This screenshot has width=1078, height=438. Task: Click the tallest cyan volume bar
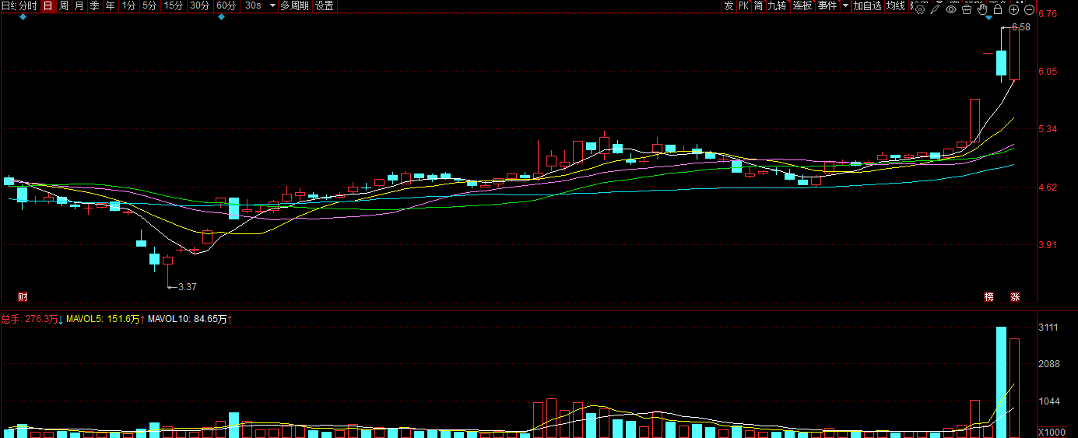[x=1002, y=382]
